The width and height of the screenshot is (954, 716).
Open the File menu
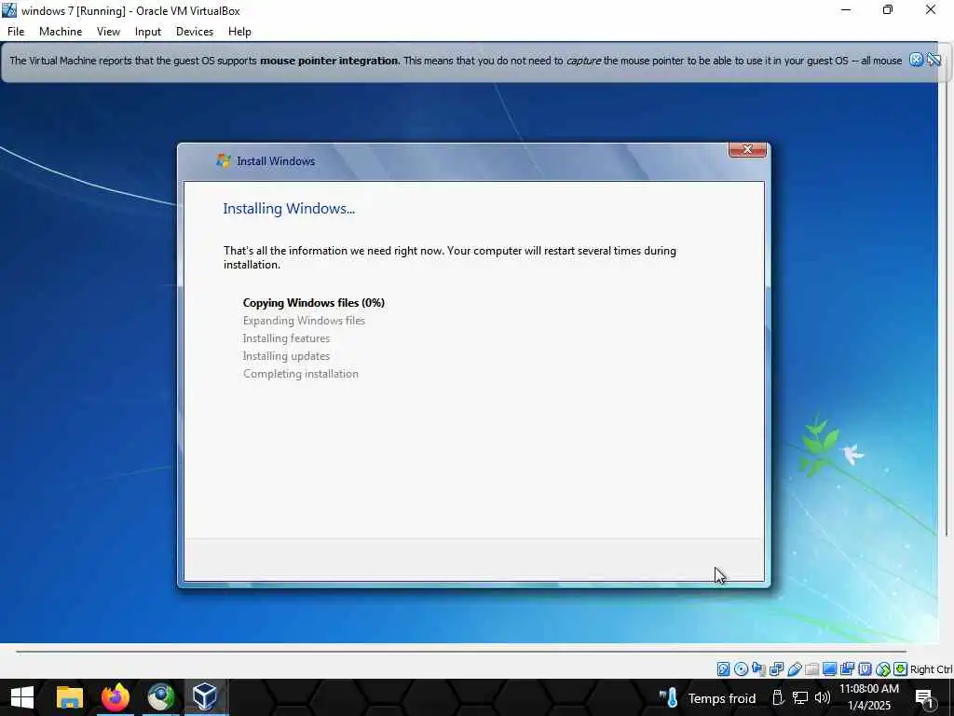tap(16, 32)
